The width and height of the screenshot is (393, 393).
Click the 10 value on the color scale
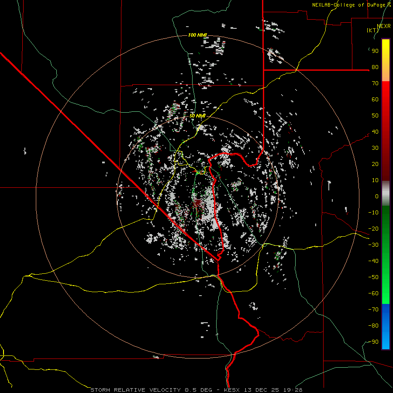point(375,180)
